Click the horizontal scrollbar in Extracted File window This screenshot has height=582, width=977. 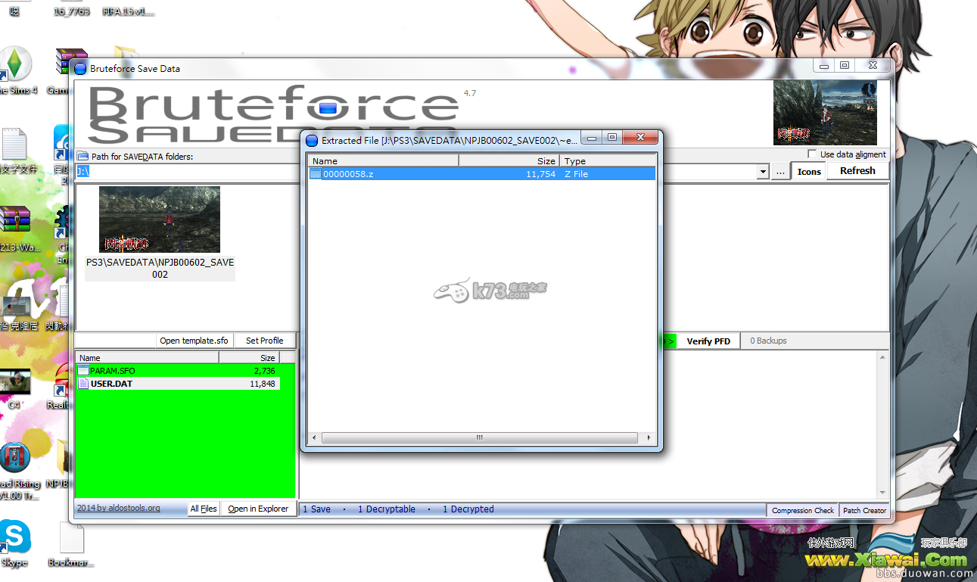click(480, 438)
